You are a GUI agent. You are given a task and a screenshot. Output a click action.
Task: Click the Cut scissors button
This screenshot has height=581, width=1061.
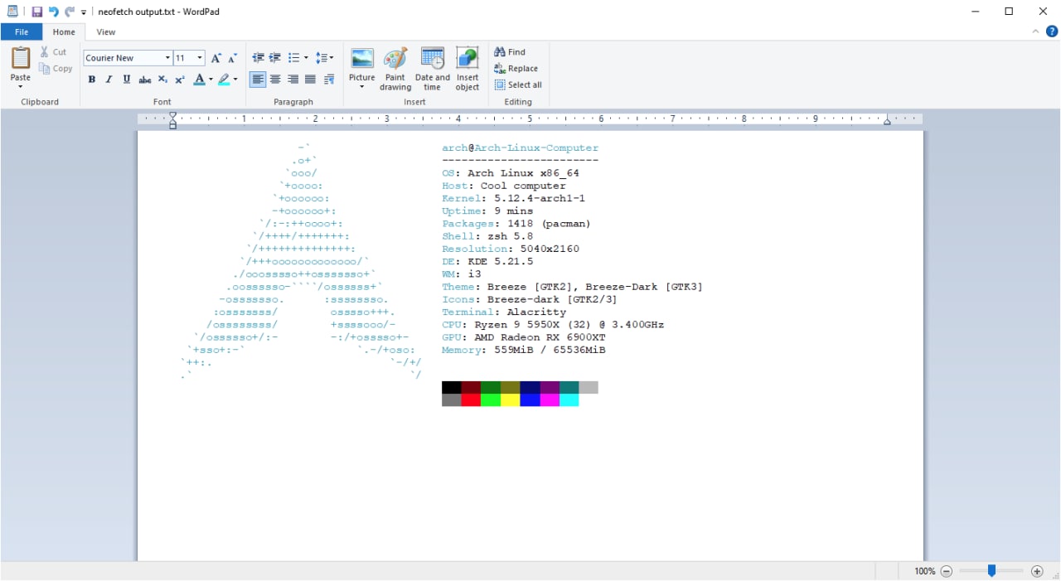(x=53, y=51)
